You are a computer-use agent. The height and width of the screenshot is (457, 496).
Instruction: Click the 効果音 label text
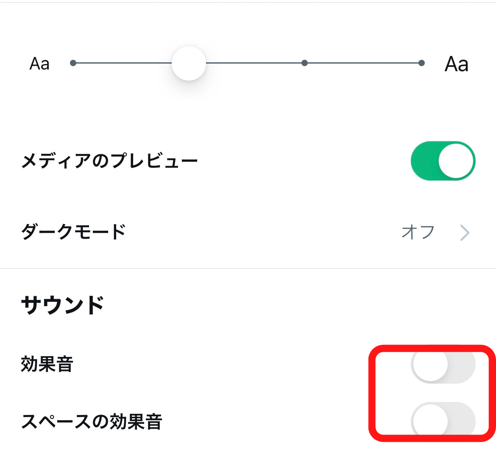47,364
